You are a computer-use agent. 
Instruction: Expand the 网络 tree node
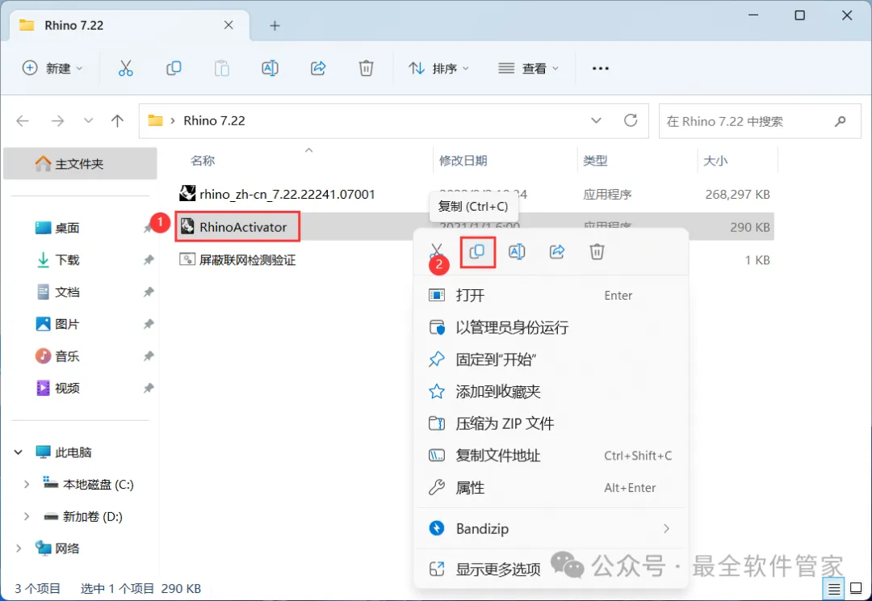click(x=19, y=548)
